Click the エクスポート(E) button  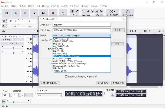(118, 83)
